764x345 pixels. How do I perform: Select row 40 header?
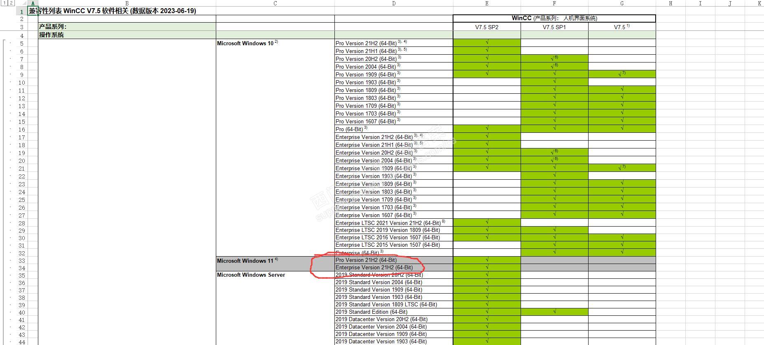click(22, 312)
